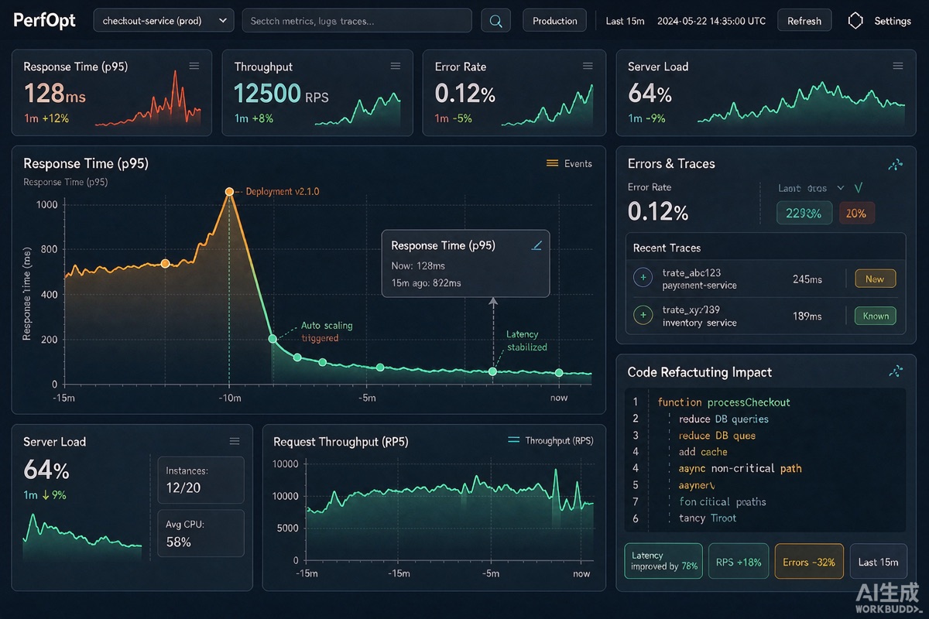Click the Deployment v2.1.0 peak marker
This screenshot has height=619, width=929.
pos(229,191)
